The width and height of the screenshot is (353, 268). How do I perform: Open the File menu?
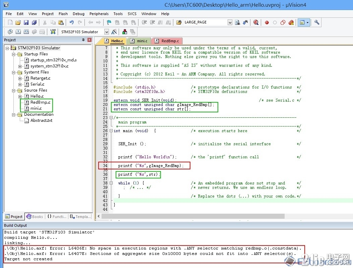(x=9, y=14)
